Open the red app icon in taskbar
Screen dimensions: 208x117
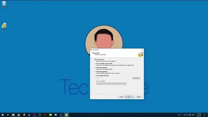45,115
